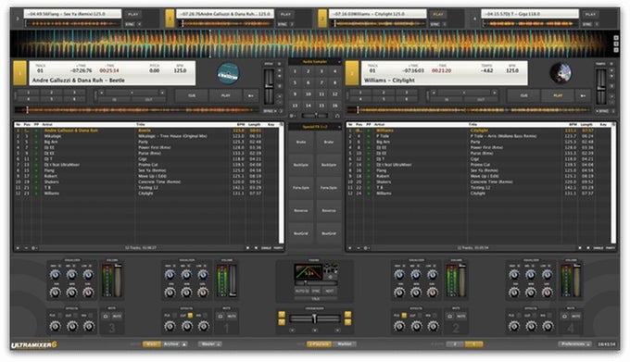This screenshot has height=362, width=630.
Task: Add a track with right playlist plus icon
Action: point(350,248)
